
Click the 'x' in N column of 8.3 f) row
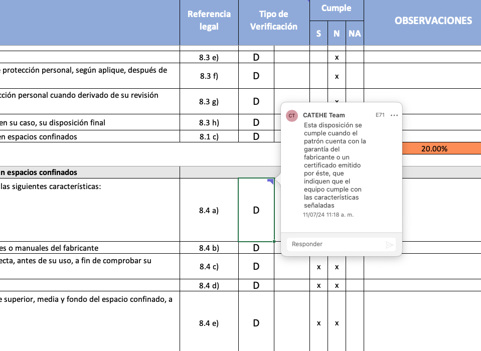point(337,77)
